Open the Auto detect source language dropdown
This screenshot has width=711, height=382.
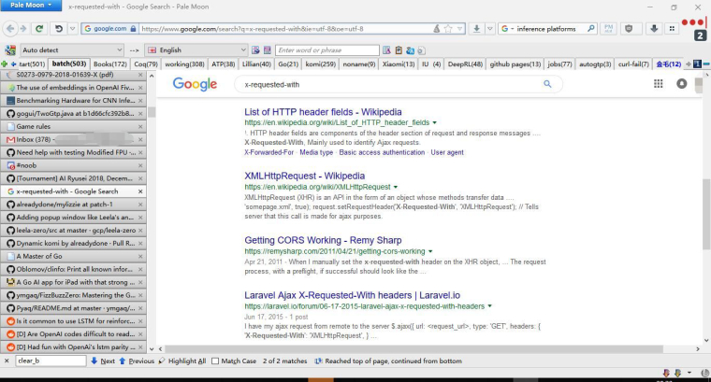[72, 50]
